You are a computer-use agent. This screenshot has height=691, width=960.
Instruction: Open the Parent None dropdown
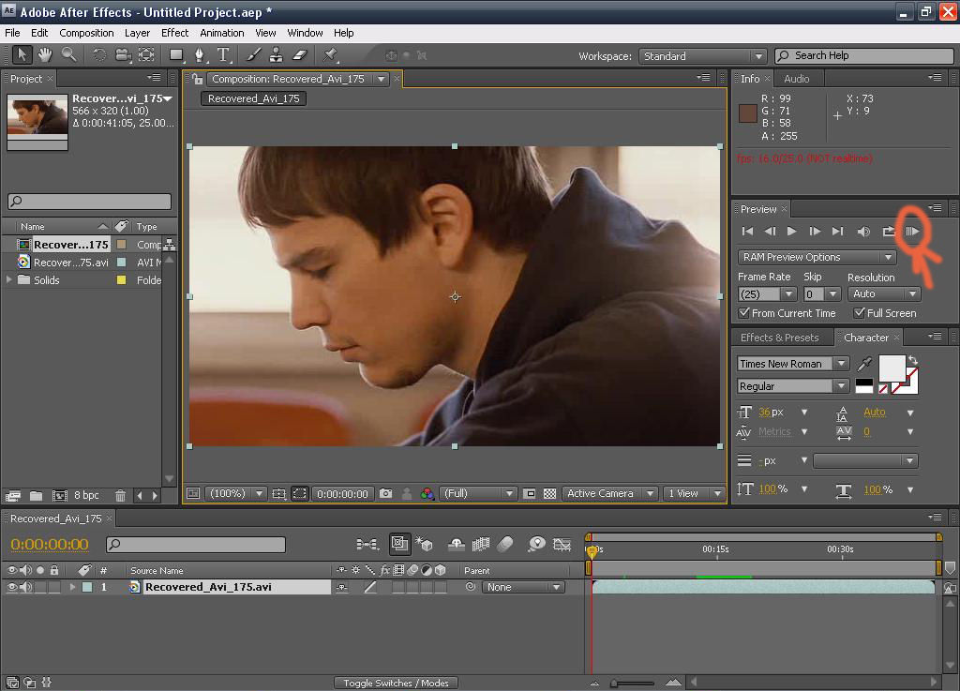tap(523, 587)
